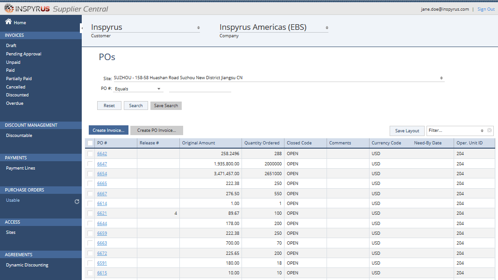Open PO link 6665
This screenshot has width=498, height=280.
(x=102, y=184)
